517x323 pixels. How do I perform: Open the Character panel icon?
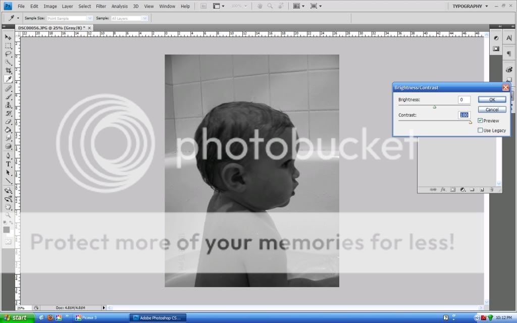click(x=509, y=39)
